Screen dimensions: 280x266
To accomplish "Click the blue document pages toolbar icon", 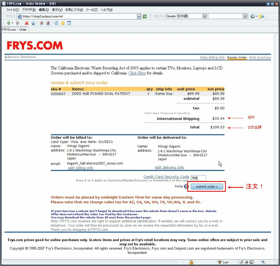I will (56, 23).
